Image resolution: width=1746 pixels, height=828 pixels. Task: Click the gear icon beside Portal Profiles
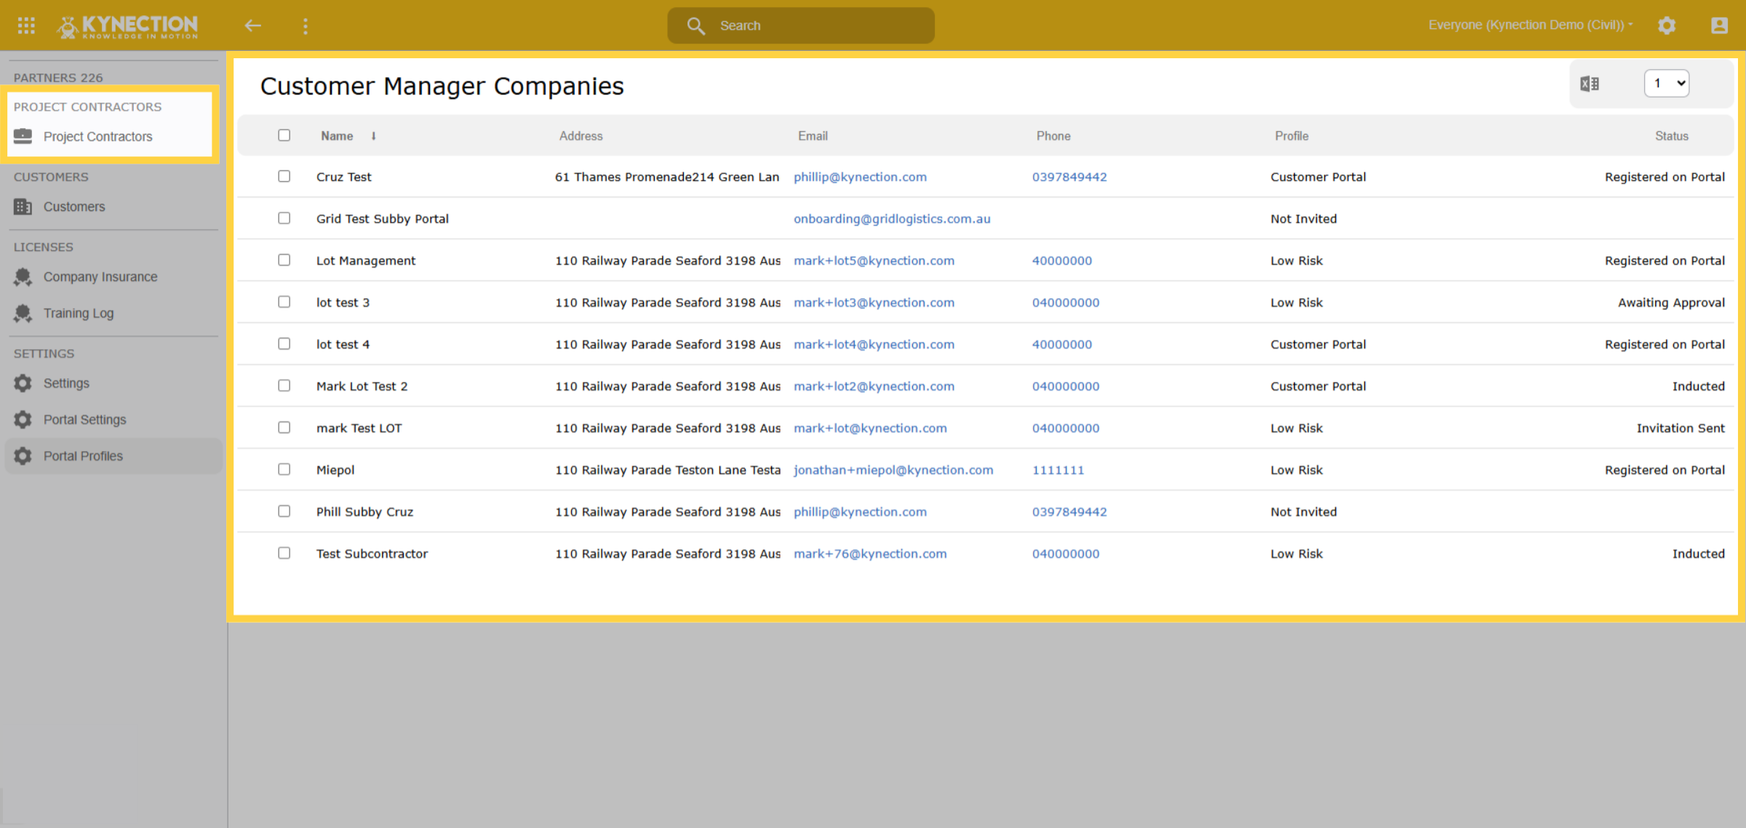[23, 455]
